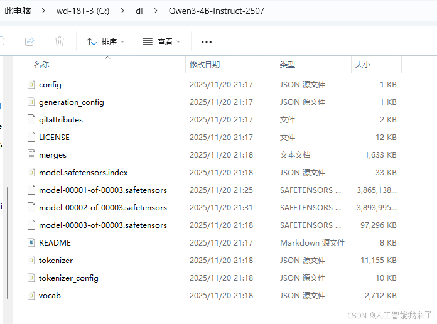
Task: Select model-00001-of-00003.safetensors file name
Action: (103, 190)
